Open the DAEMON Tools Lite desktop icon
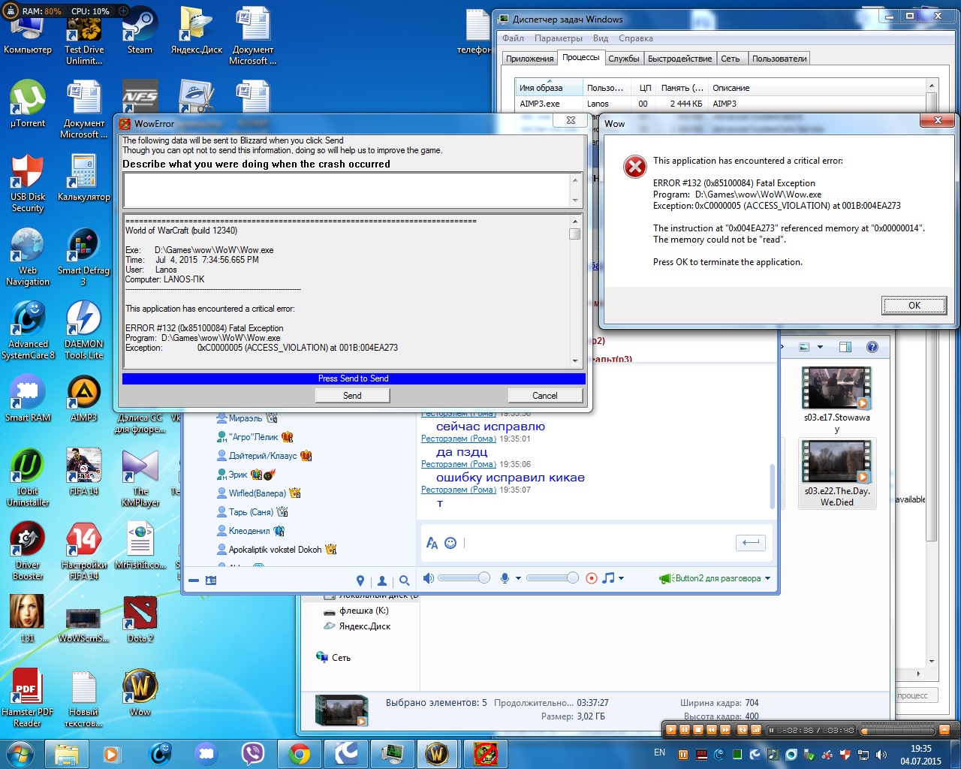Screen dimensions: 961x769 click(83, 330)
